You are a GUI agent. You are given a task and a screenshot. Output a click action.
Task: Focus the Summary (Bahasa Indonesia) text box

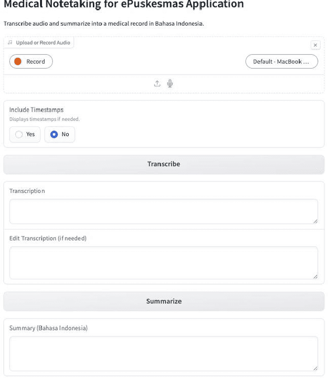click(x=163, y=353)
